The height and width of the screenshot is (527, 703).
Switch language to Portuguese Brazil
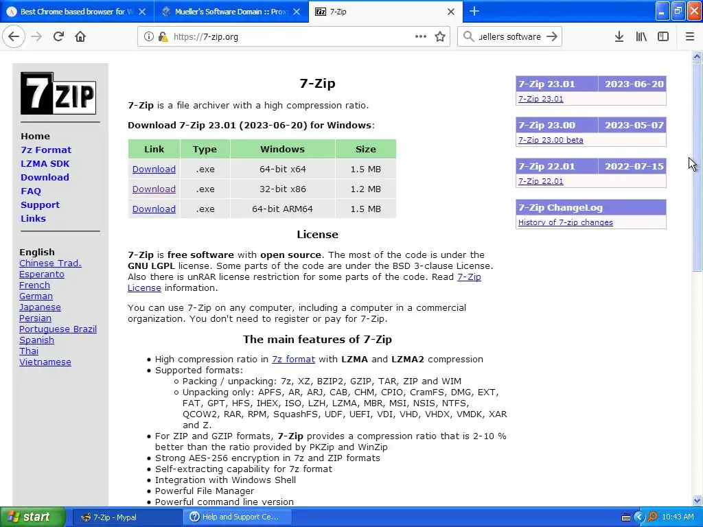58,329
